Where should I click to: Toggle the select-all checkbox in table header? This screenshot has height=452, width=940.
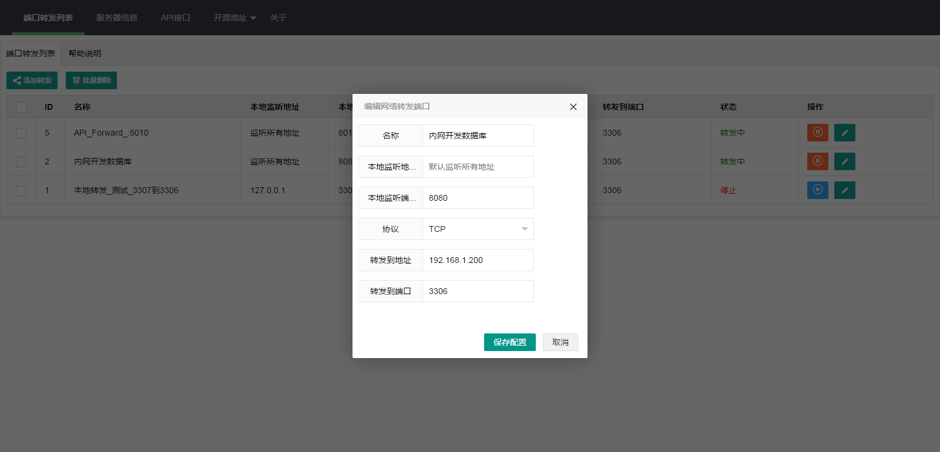[21, 107]
